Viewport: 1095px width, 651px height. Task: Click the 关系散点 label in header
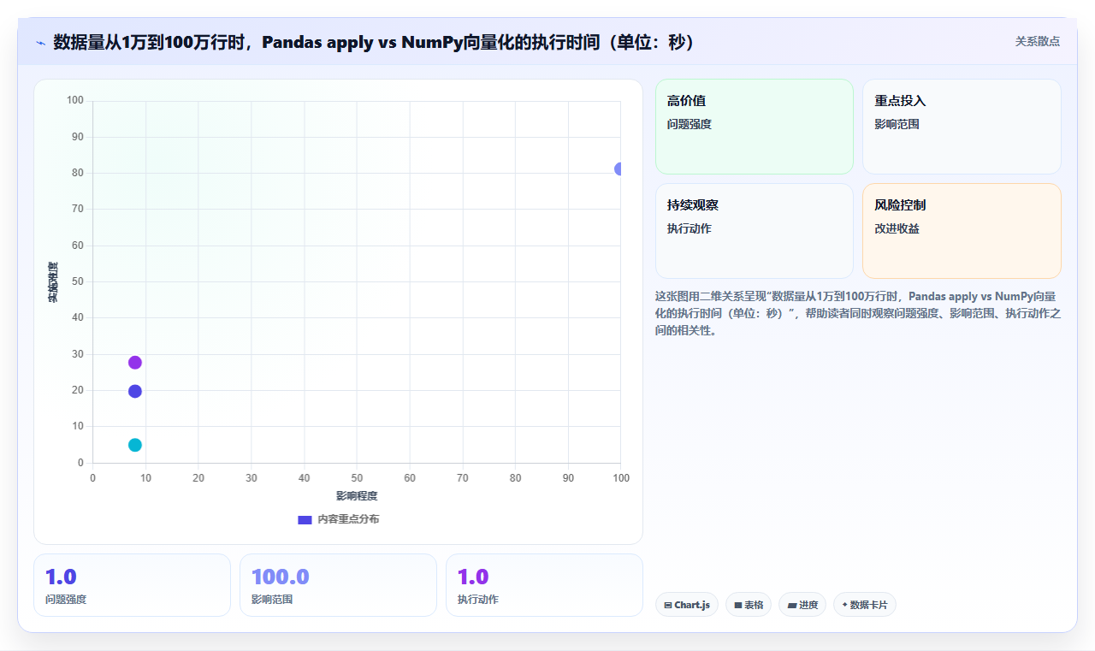1037,41
